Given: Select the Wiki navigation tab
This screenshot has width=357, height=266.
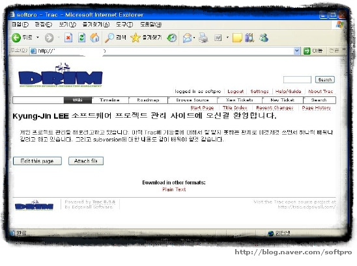Looking at the screenshot, I should (x=78, y=100).
